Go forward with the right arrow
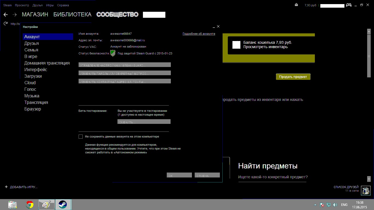Viewport: 374px width, 210px height. (15, 14)
